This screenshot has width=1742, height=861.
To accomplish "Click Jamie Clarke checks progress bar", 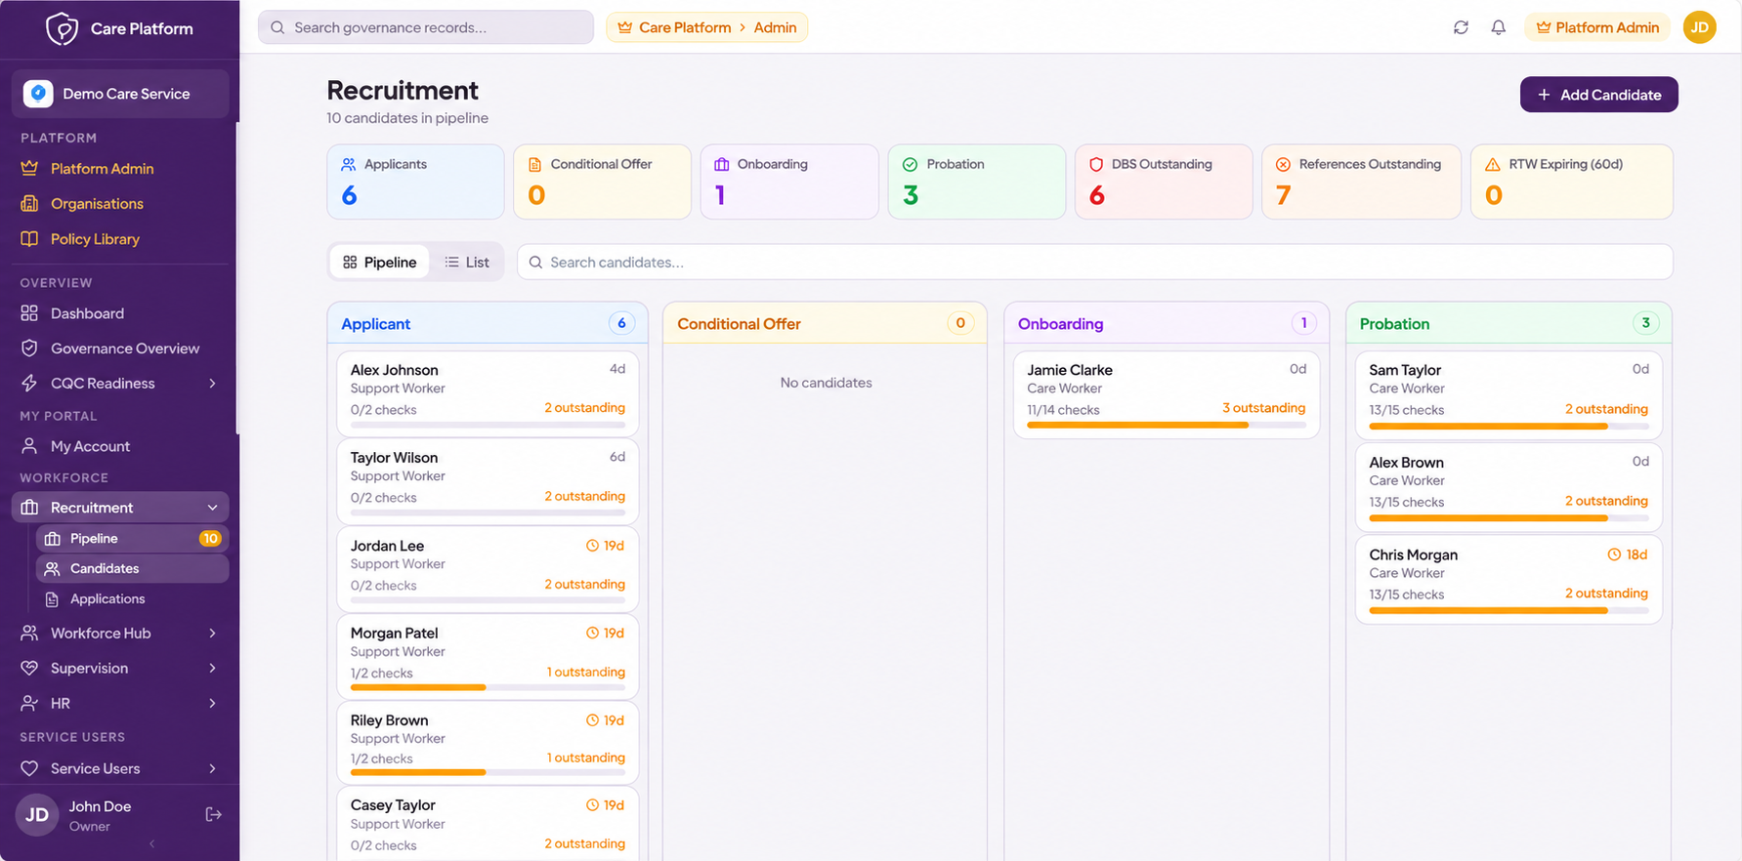I will click(x=1167, y=425).
